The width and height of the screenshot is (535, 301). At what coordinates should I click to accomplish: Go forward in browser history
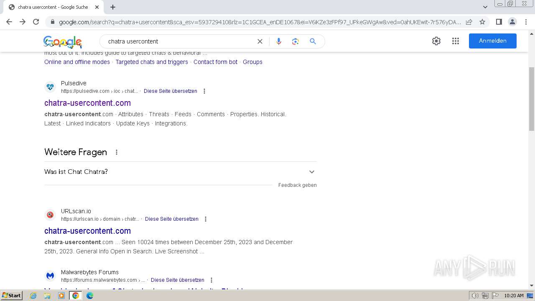pyautogui.click(x=23, y=22)
